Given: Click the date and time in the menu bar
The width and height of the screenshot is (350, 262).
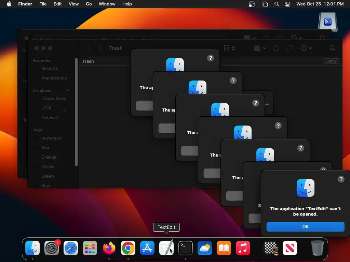Looking at the screenshot, I should click(320, 4).
